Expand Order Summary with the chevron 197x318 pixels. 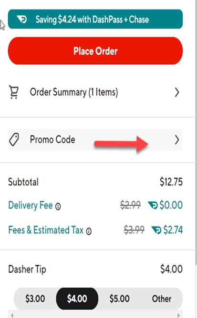[177, 92]
